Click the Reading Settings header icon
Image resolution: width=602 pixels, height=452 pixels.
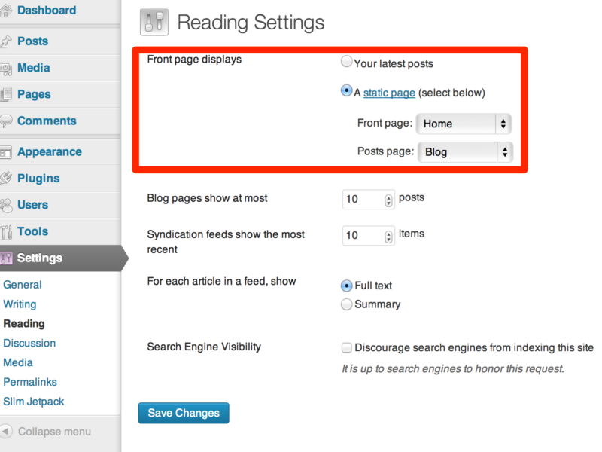[154, 23]
